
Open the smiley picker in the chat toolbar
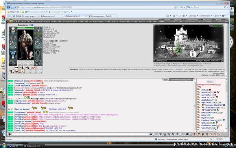183,134
